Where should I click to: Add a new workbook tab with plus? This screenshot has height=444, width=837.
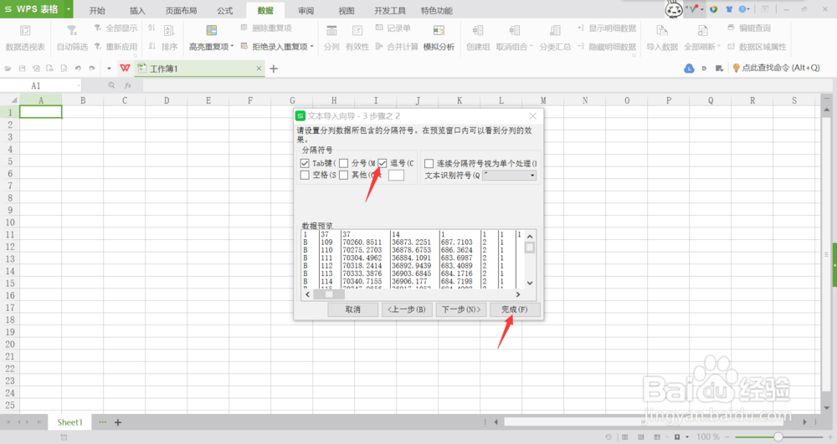pos(274,69)
